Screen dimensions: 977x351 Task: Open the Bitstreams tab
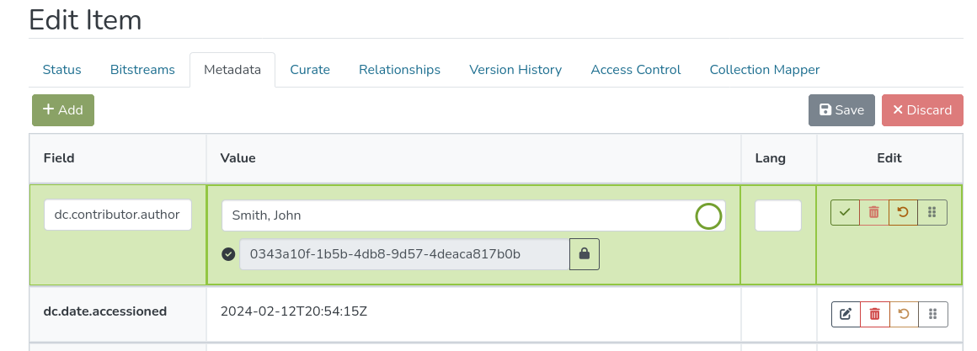click(142, 70)
